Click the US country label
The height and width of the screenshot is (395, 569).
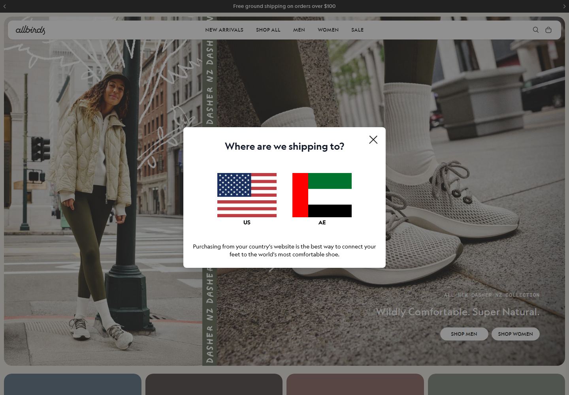tap(247, 222)
